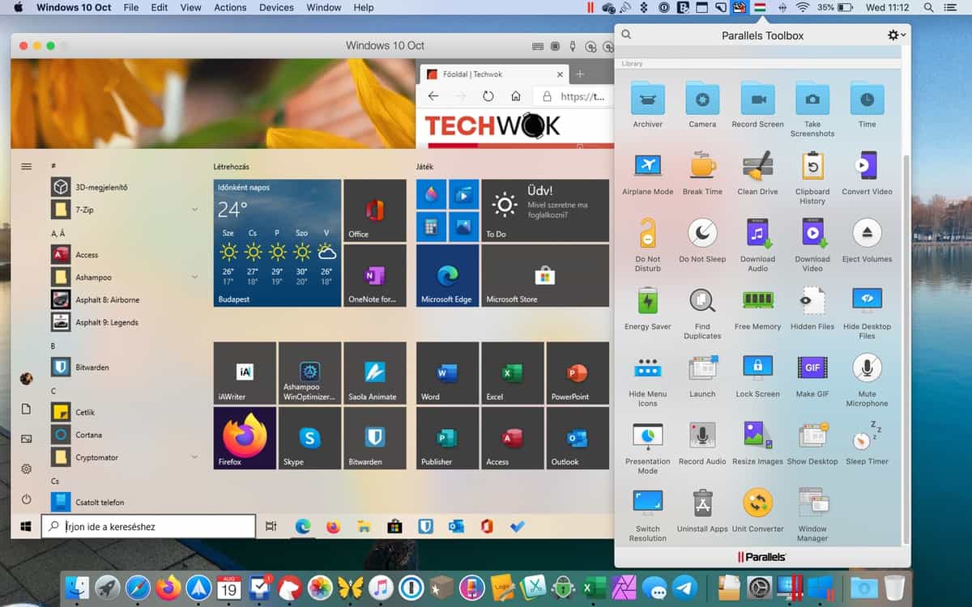Launch the Firefox tile in Start menu

pos(245,438)
